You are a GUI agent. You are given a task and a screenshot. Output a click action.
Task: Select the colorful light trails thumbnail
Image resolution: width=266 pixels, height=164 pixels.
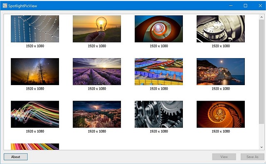tap(35, 114)
